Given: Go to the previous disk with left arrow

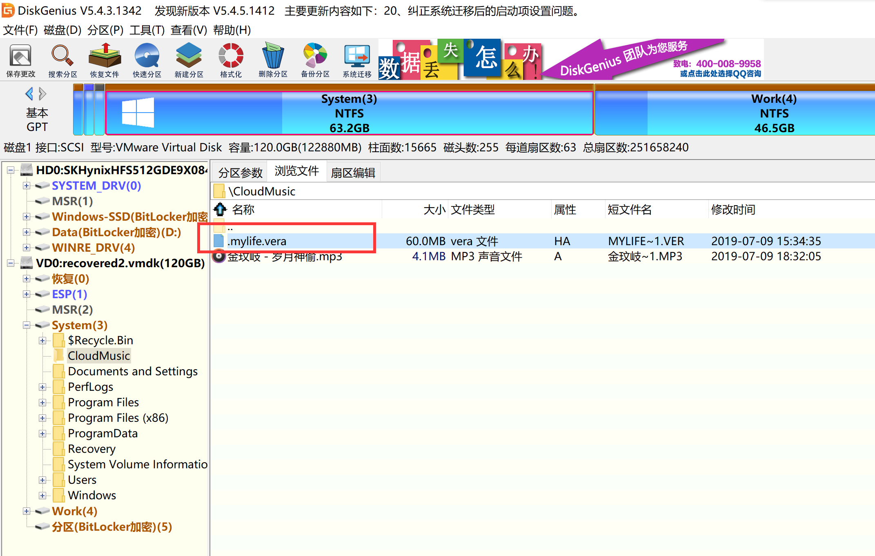Looking at the screenshot, I should click(x=29, y=94).
